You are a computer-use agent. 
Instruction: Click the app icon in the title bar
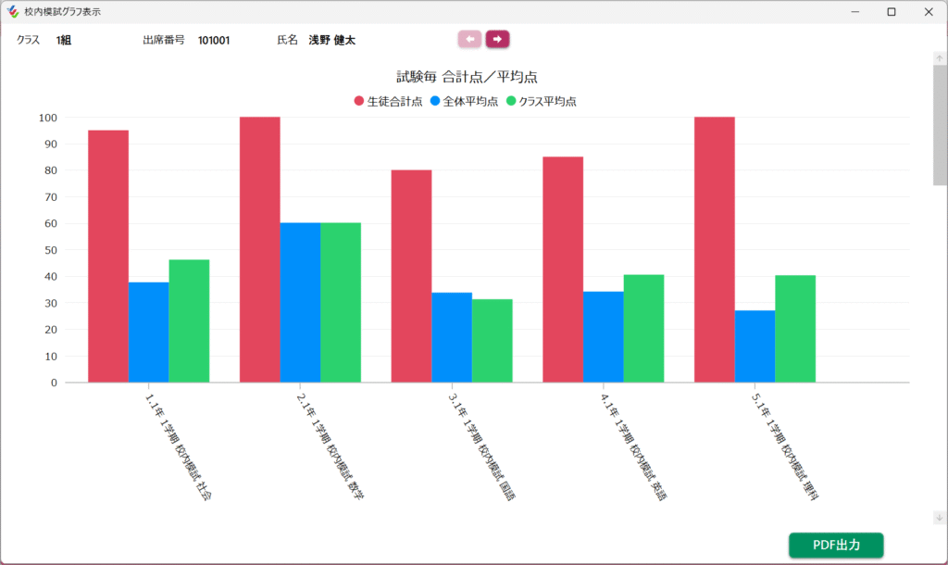(12, 12)
